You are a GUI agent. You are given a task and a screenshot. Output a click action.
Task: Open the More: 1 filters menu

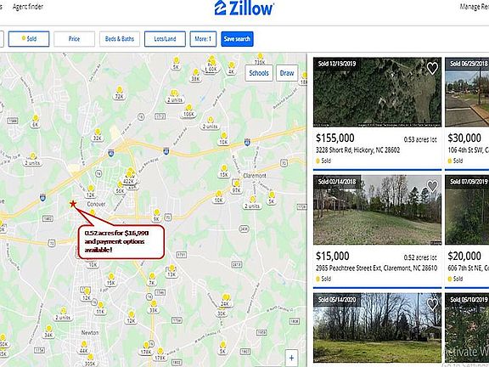coord(203,39)
